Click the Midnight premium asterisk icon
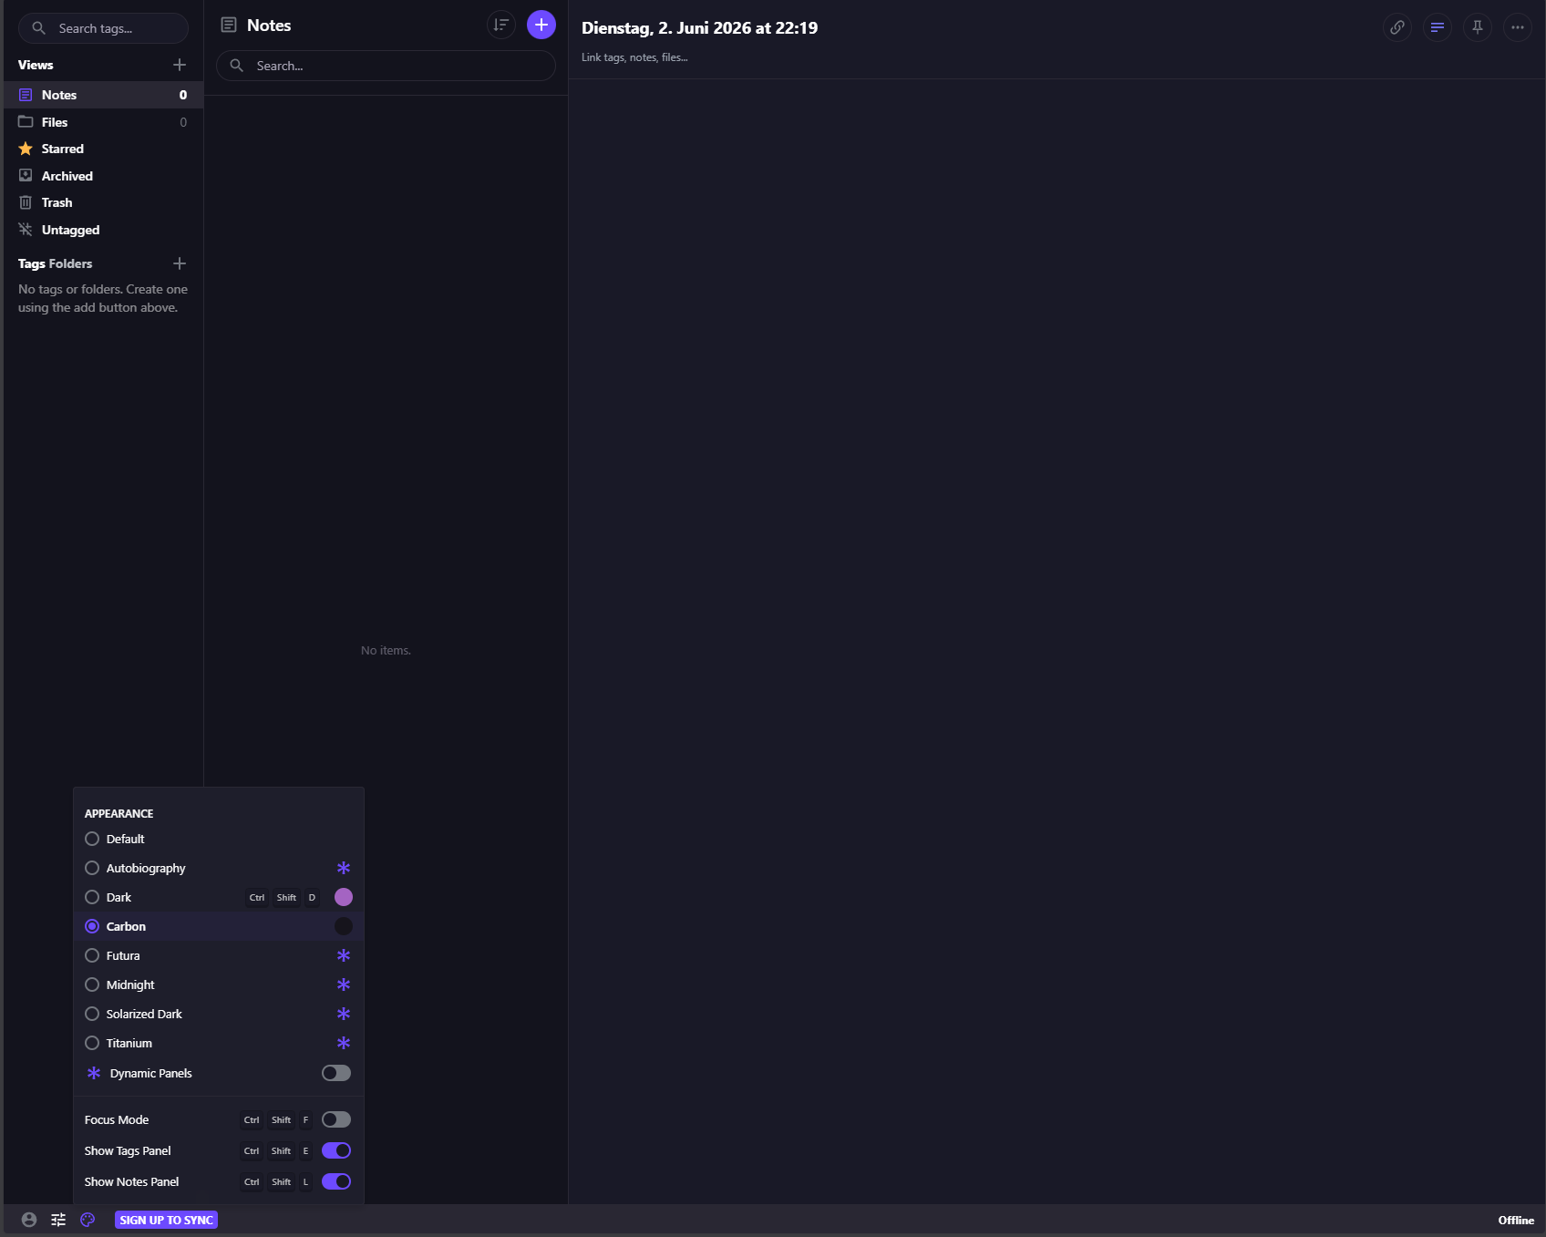 pos(344,984)
